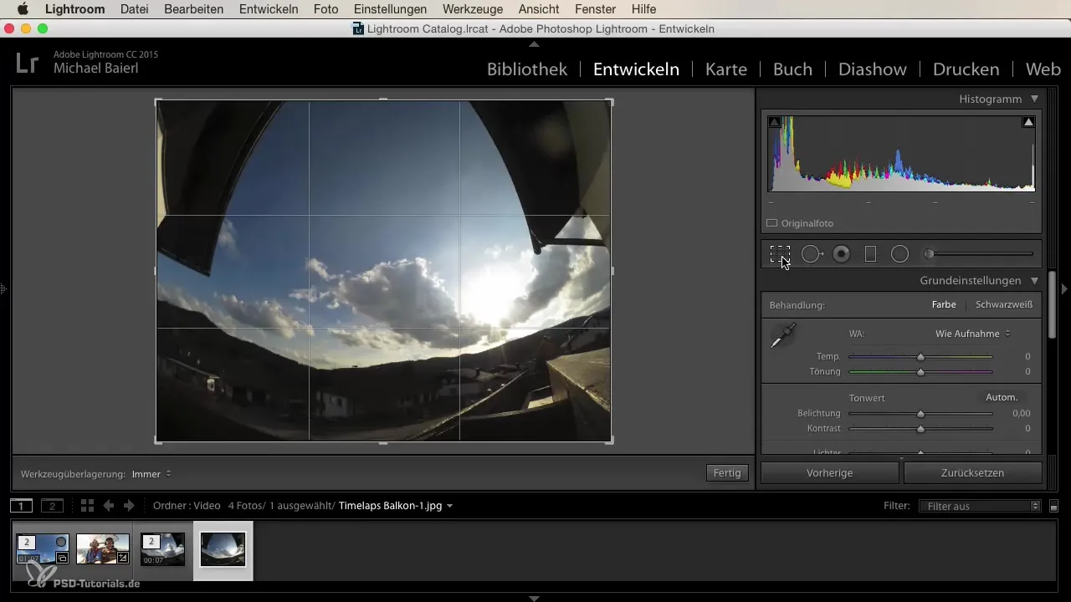Click the Vorherige button
The width and height of the screenshot is (1071, 602).
(830, 473)
